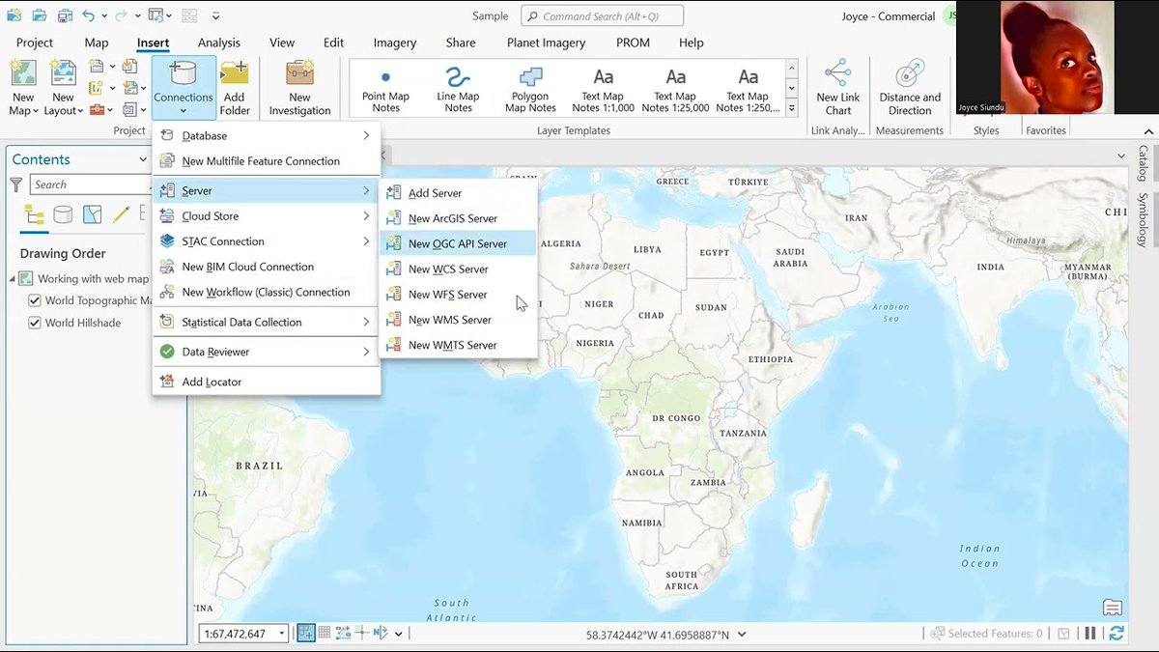Select New WFS Server

458,294
